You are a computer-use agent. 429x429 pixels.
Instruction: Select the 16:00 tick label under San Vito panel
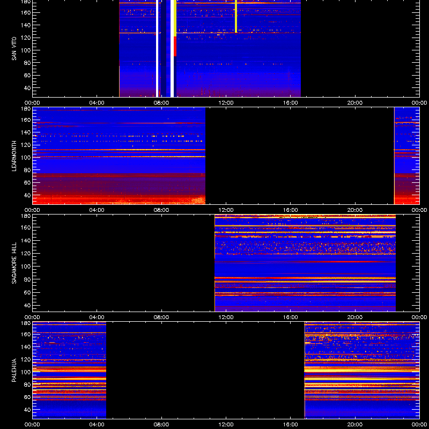click(x=291, y=103)
